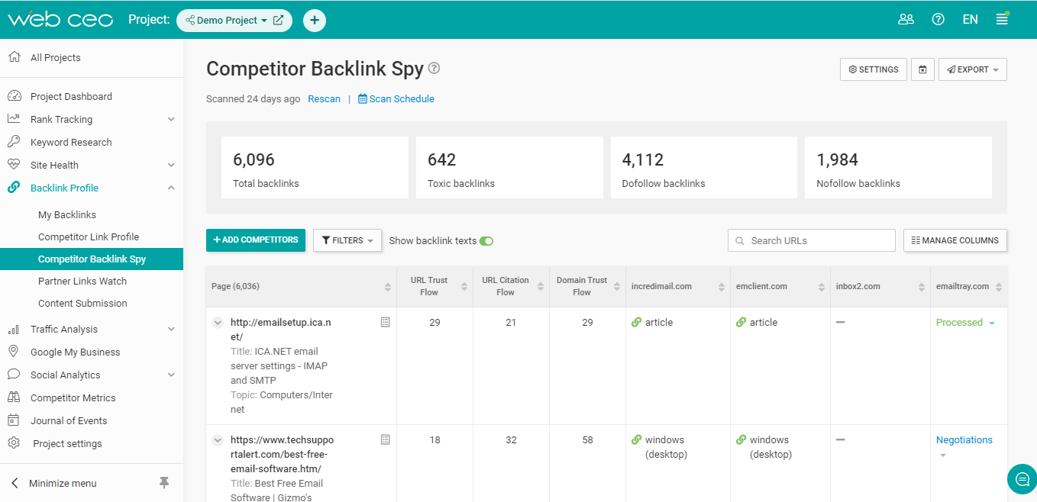Open the calendar date picker button
Screen dimensions: 1037x502
point(922,69)
